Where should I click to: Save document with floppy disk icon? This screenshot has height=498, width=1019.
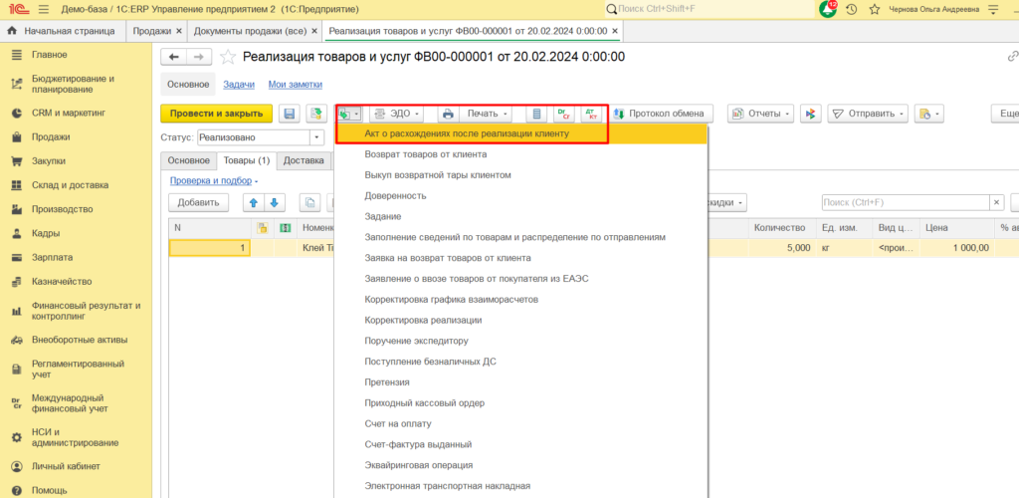tap(290, 114)
